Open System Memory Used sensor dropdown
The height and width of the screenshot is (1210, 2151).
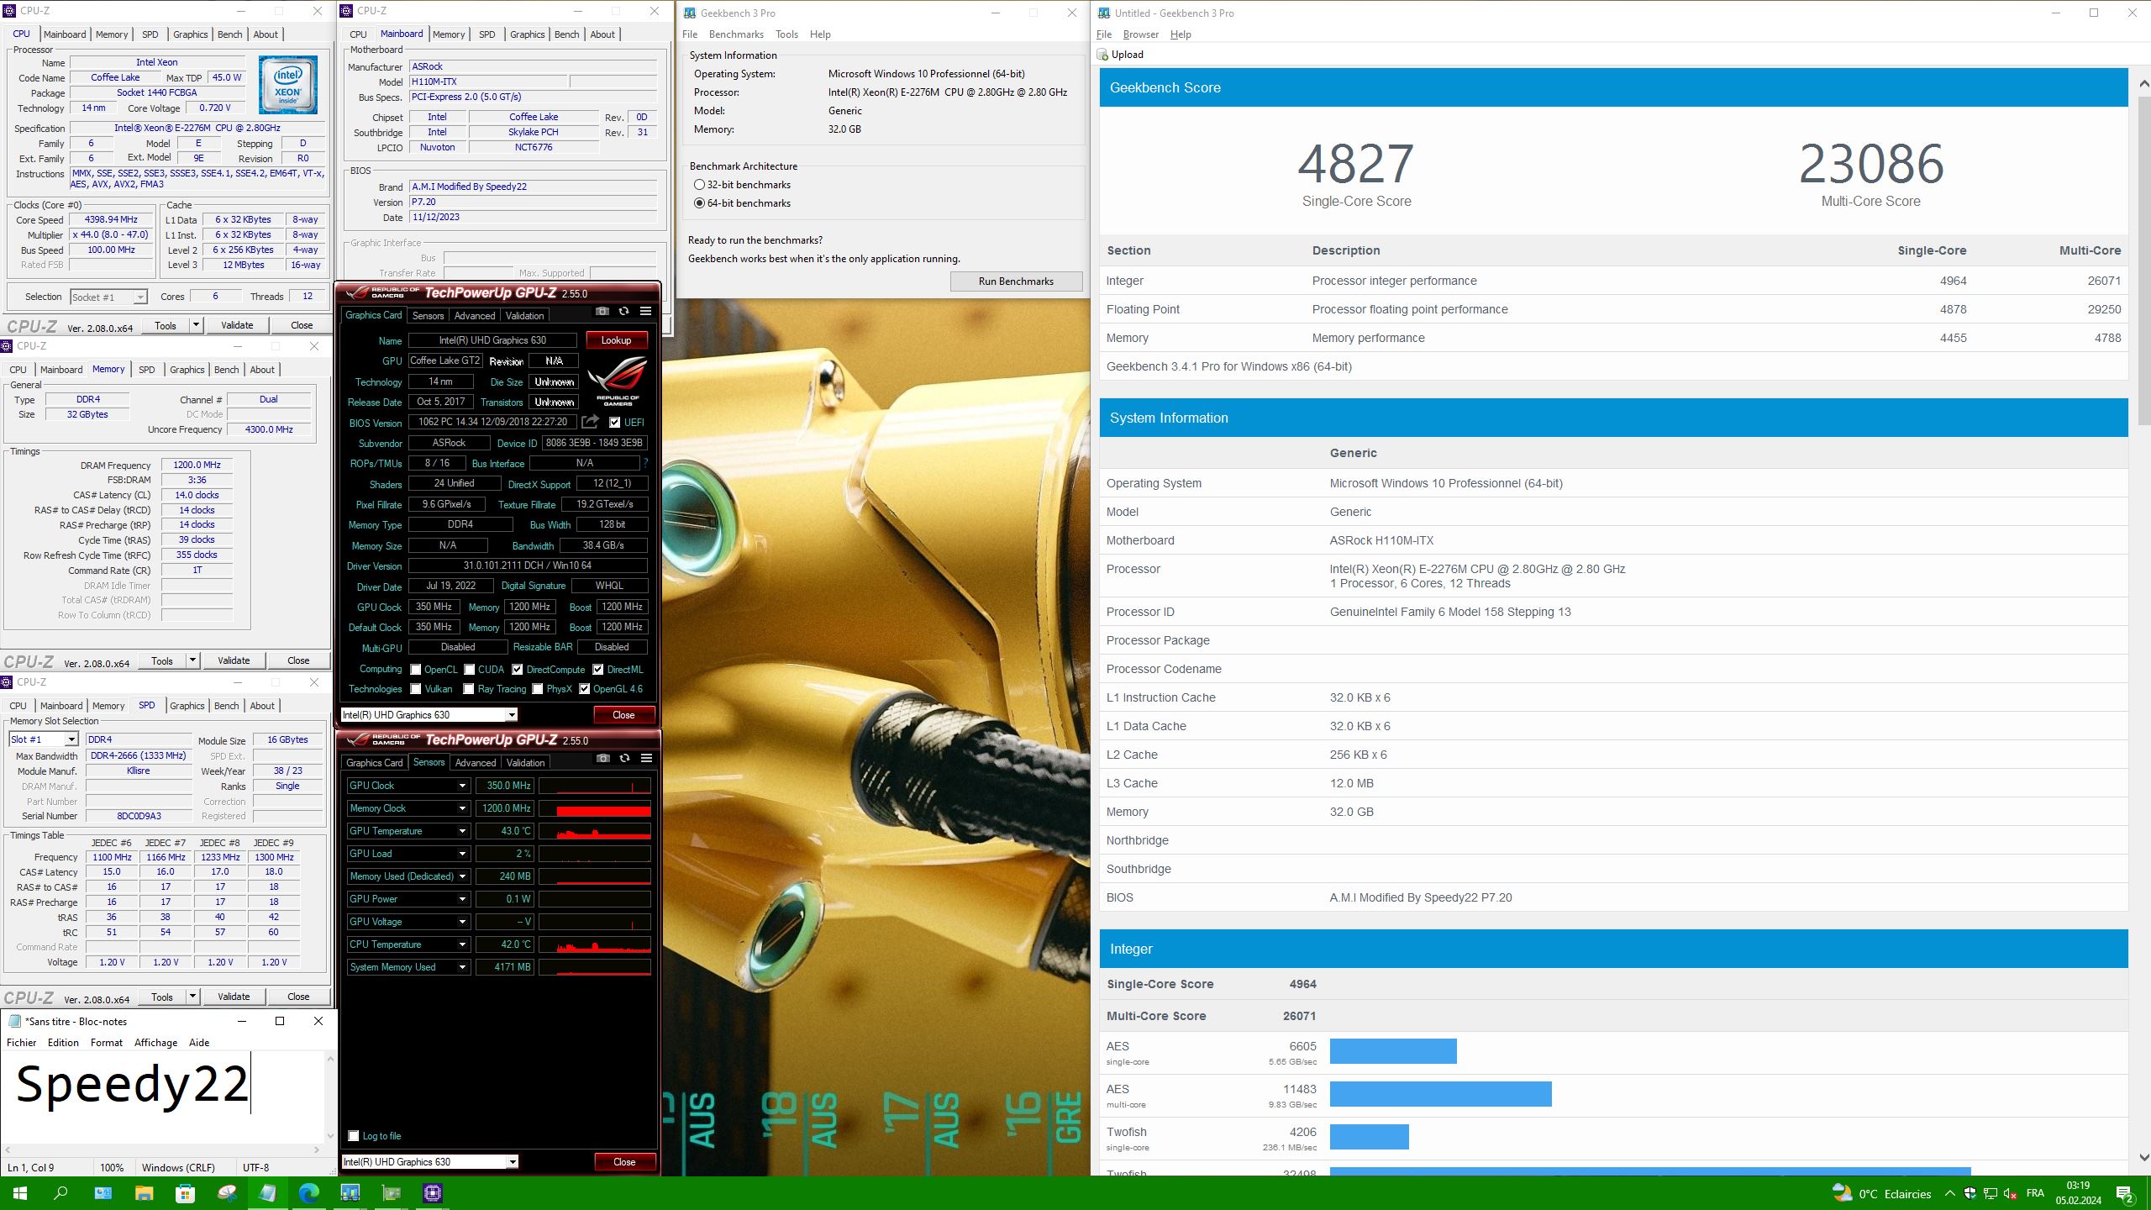(461, 967)
